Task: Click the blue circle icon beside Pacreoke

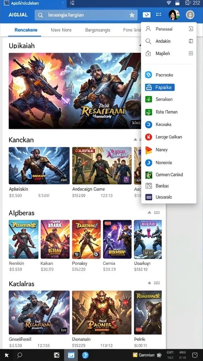Action: [148, 75]
